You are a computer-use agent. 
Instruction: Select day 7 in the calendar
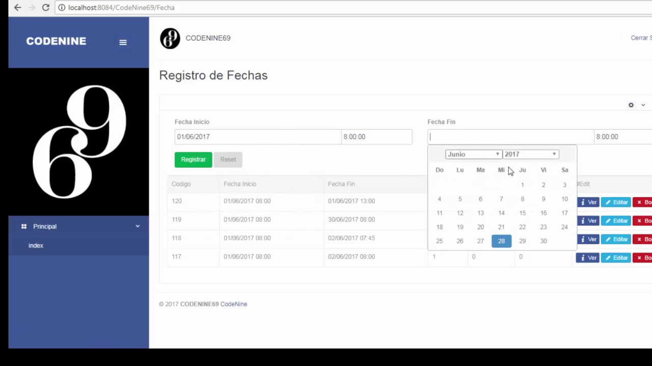[501, 199]
